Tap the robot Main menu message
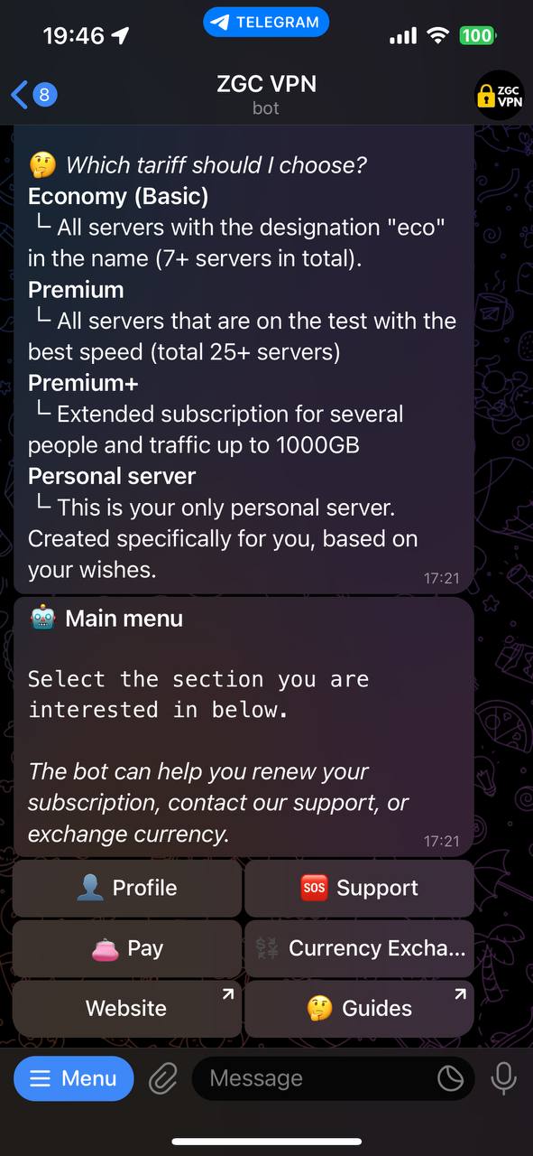This screenshot has height=1156, width=533. 244,726
